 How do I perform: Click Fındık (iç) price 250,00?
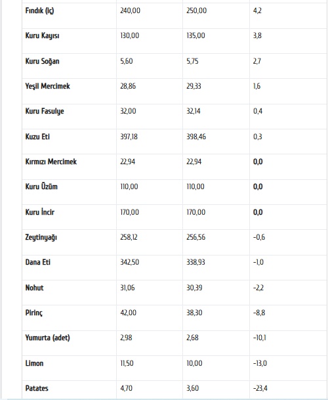coord(197,11)
